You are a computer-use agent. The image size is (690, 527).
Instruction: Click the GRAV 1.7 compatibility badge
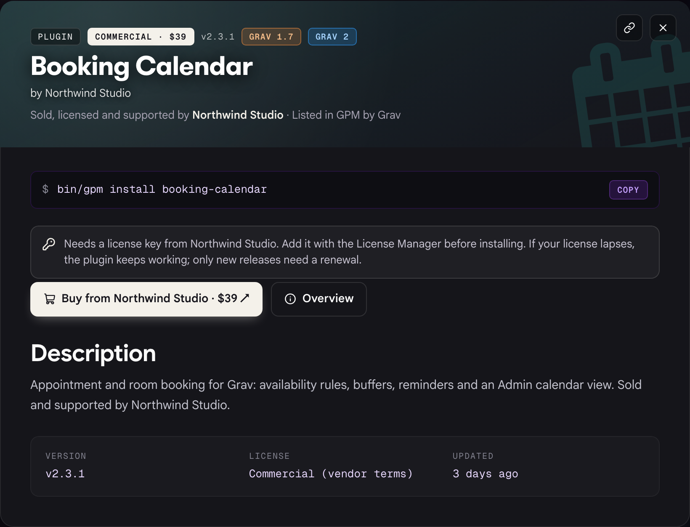271,37
